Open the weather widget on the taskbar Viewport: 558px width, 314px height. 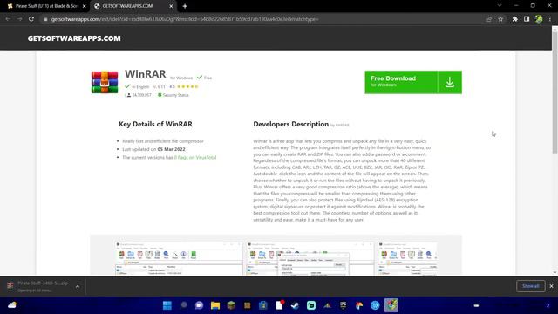12,305
